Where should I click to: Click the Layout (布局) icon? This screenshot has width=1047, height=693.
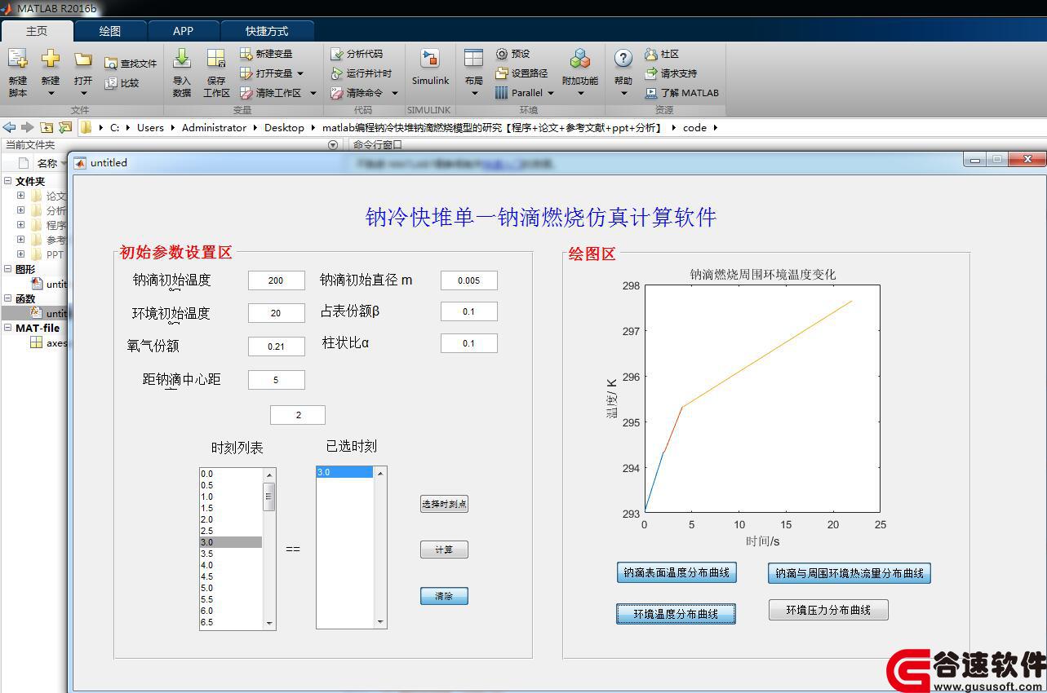point(473,59)
